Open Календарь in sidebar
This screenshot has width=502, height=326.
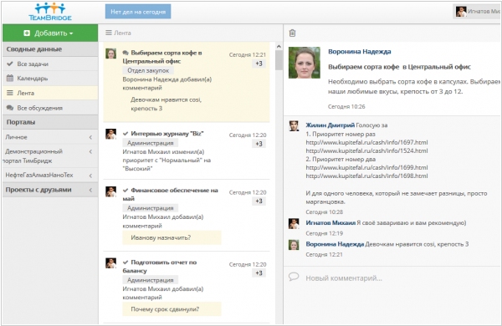click(50, 79)
